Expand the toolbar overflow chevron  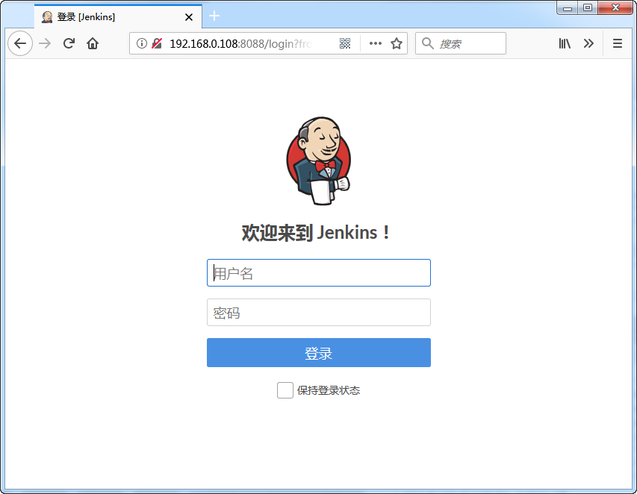[x=588, y=43]
